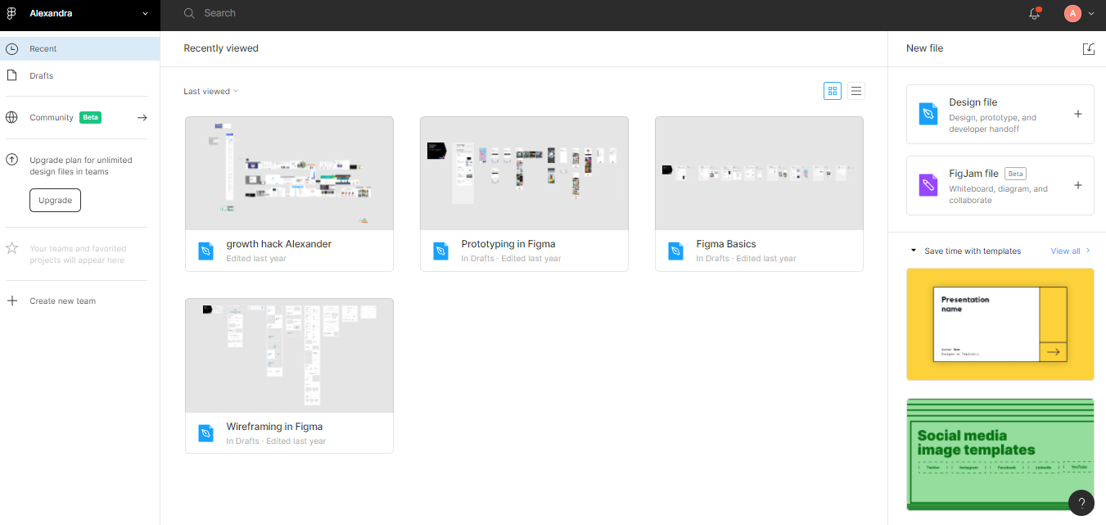Click the Upgrade button
Viewport: 1106px width, 525px height.
[55, 200]
